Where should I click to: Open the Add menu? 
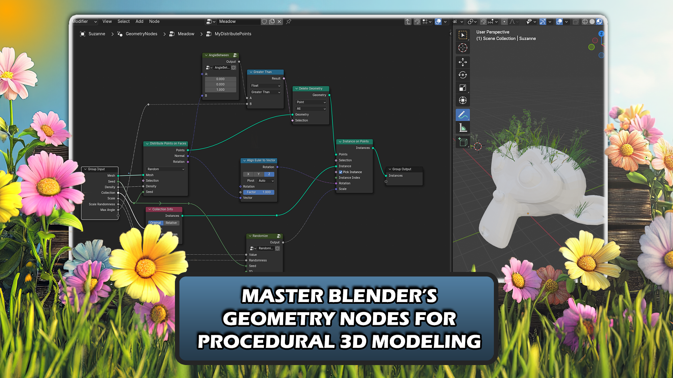click(x=140, y=22)
